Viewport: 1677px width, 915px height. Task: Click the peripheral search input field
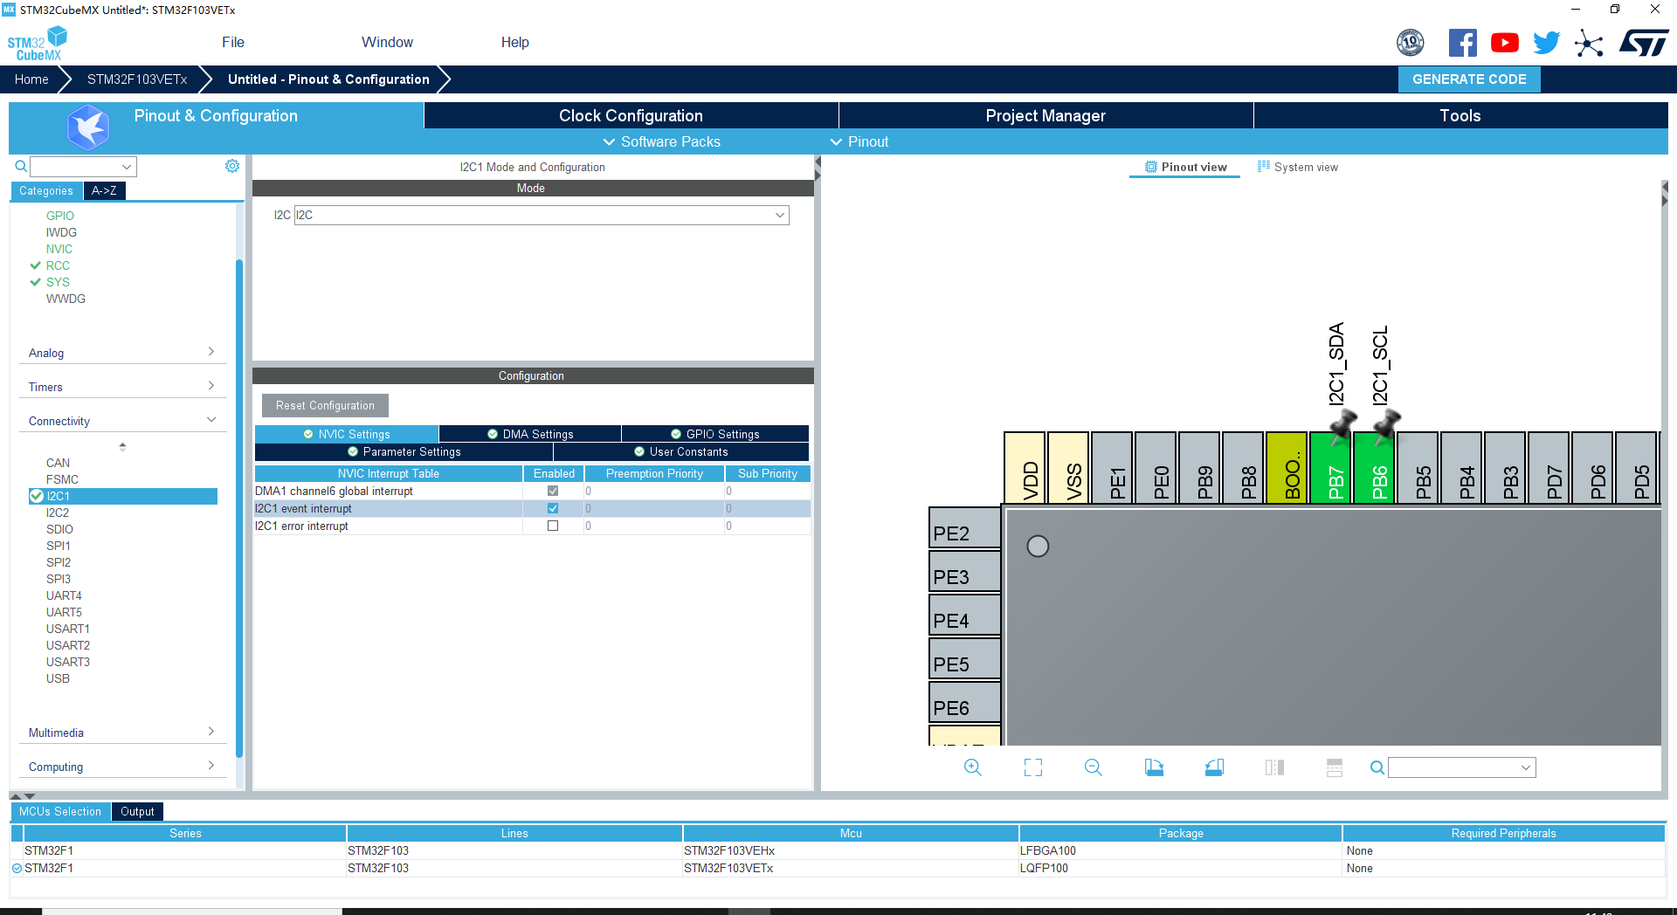[75, 167]
